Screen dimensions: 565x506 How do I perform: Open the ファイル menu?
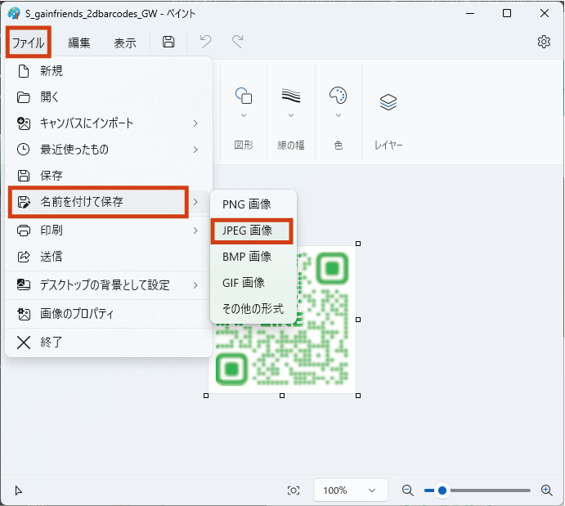coord(28,43)
